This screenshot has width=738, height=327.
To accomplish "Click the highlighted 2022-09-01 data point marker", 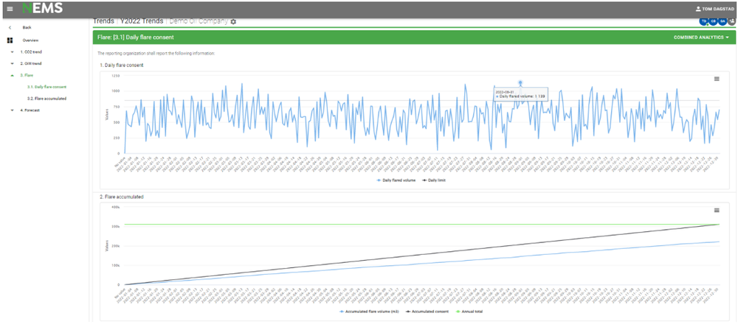I will 520,82.
